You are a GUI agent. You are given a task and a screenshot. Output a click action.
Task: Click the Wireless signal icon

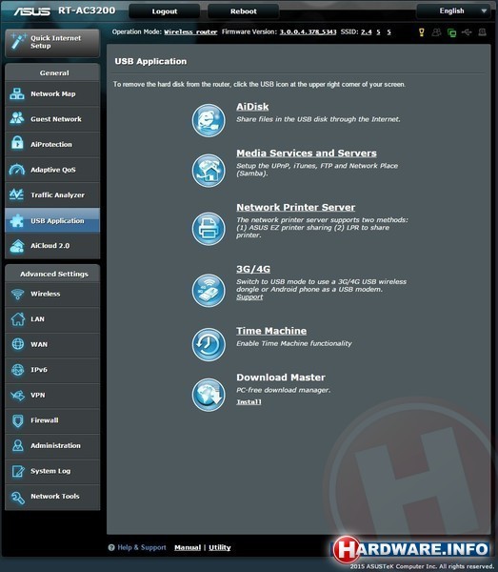(x=17, y=294)
